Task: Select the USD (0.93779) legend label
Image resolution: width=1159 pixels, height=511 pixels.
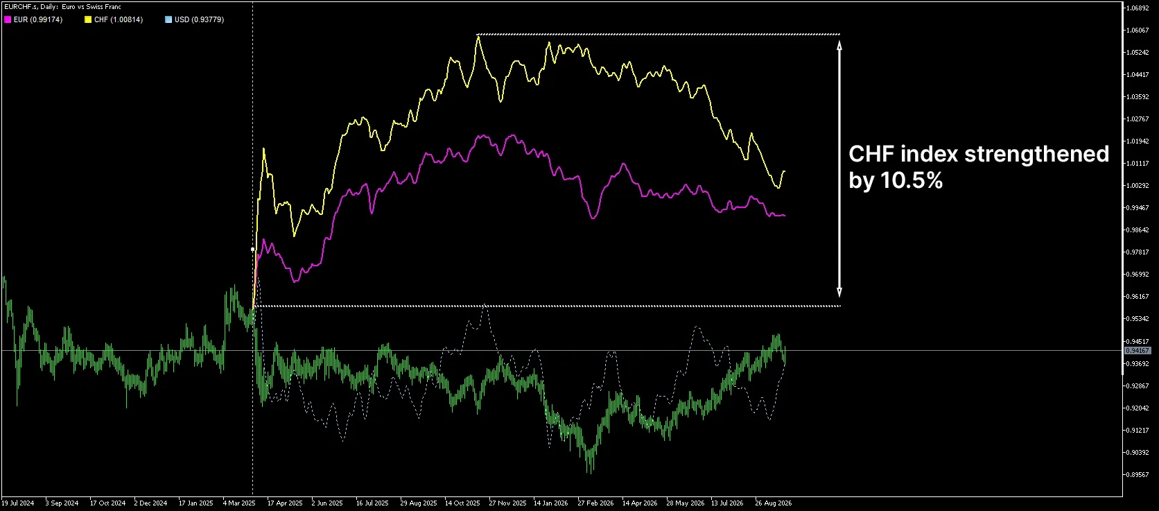Action: click(x=199, y=20)
